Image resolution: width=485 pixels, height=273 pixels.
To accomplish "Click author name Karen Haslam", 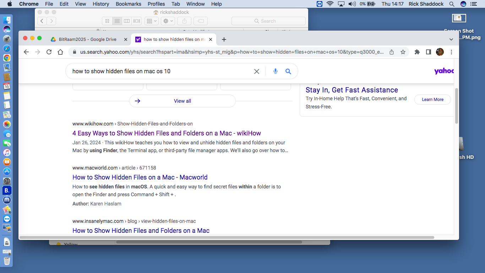I will tap(106, 204).
